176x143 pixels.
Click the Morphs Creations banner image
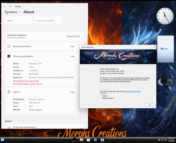118,57
